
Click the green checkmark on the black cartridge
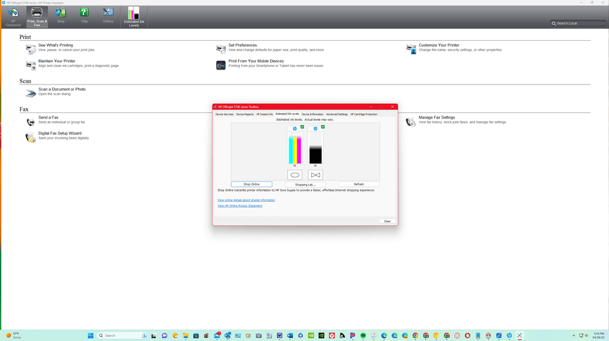323,127
